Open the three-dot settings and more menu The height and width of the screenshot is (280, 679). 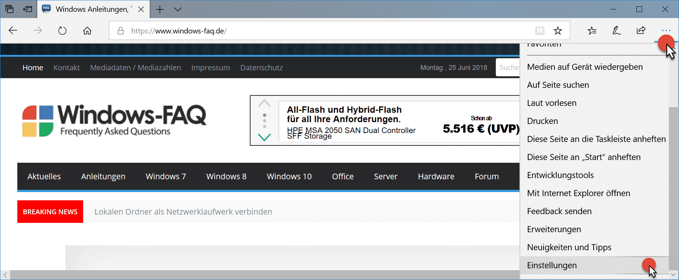(x=666, y=31)
